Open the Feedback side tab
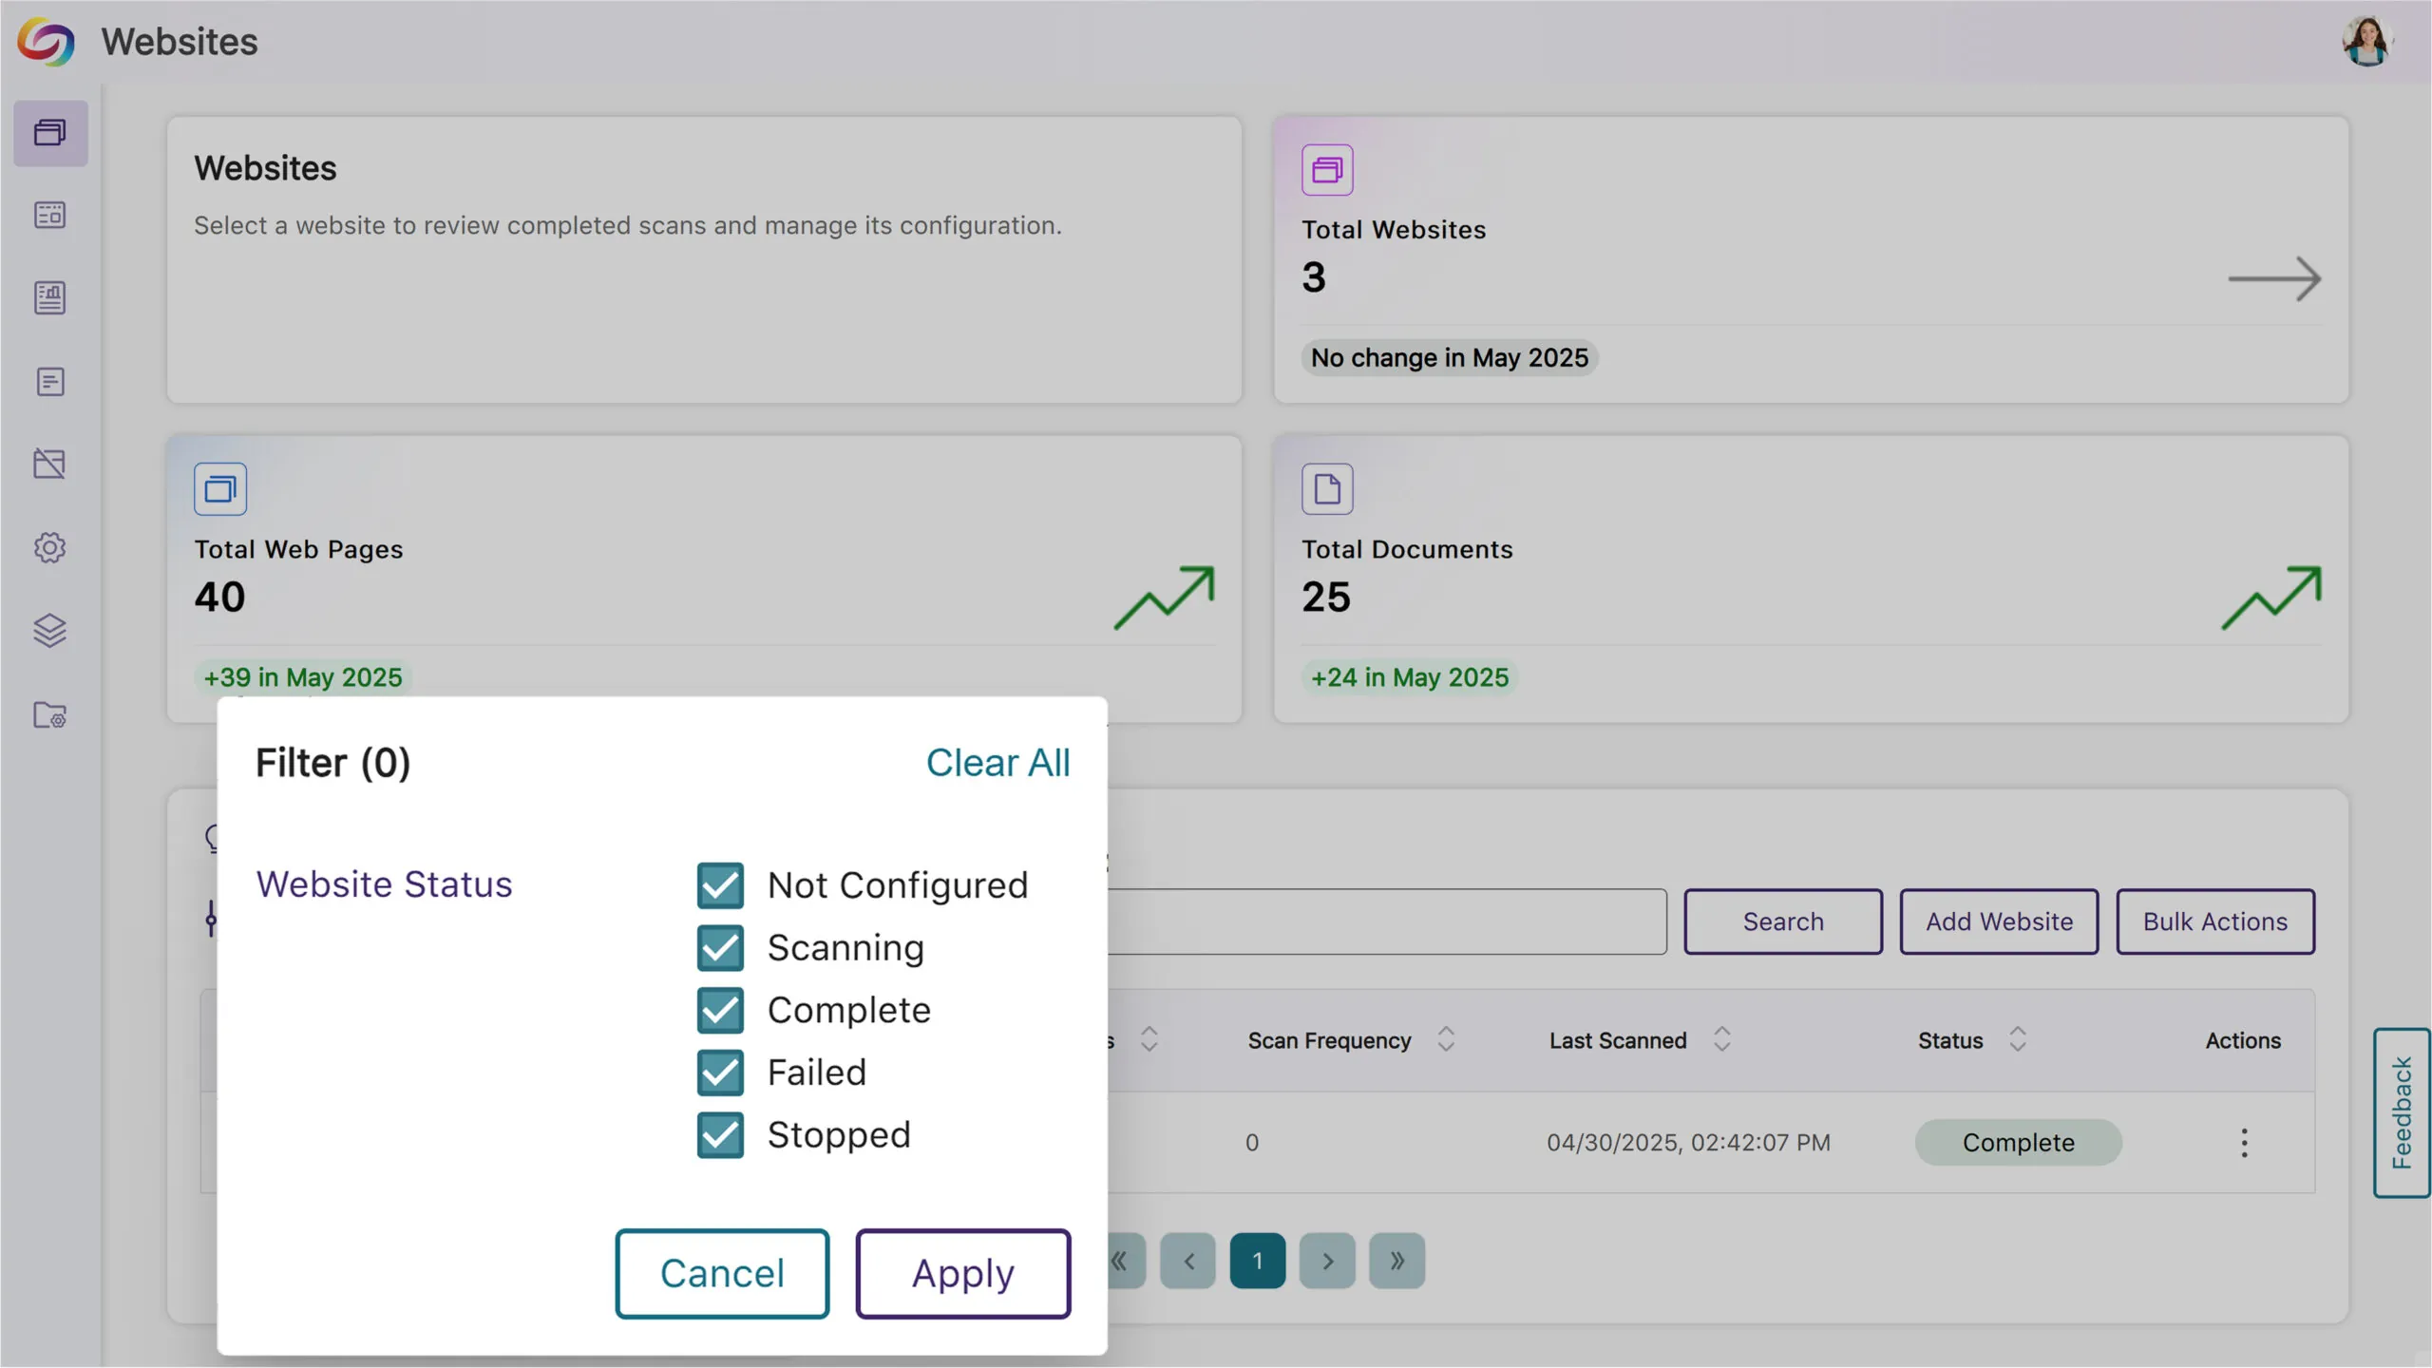The width and height of the screenshot is (2432, 1368). point(2402,1113)
